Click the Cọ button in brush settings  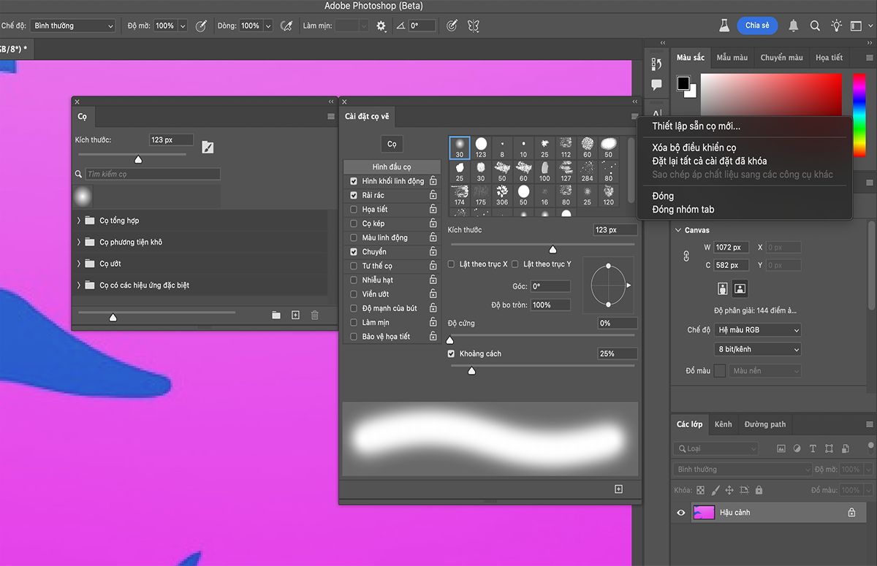coord(392,144)
